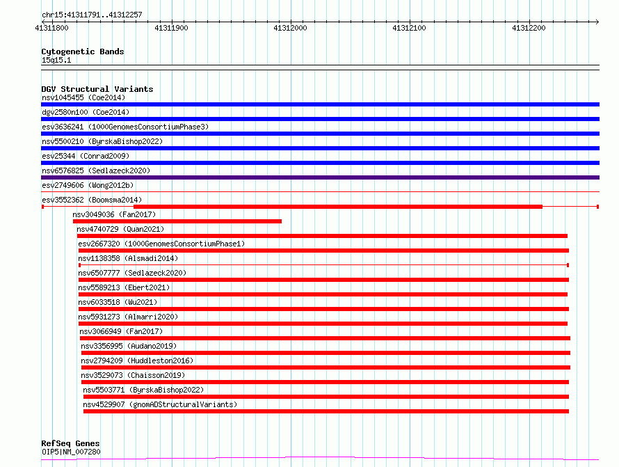The height and width of the screenshot is (467, 619).
Task: Click the 41312200 ruler coordinate
Action: (529, 28)
